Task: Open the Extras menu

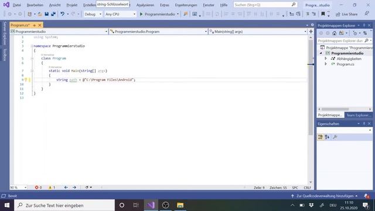Action: 165,5
